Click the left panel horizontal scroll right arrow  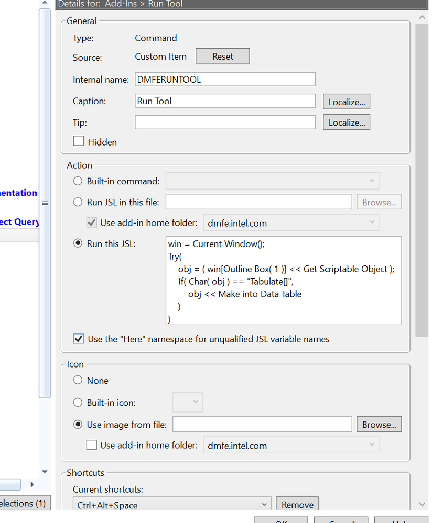pyautogui.click(x=32, y=484)
